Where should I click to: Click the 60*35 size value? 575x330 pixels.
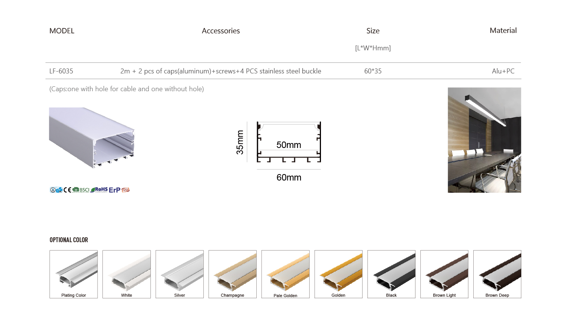tap(373, 71)
